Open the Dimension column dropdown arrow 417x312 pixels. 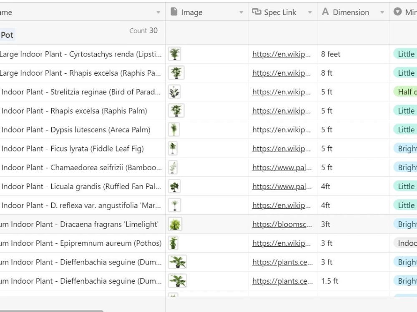tap(382, 12)
